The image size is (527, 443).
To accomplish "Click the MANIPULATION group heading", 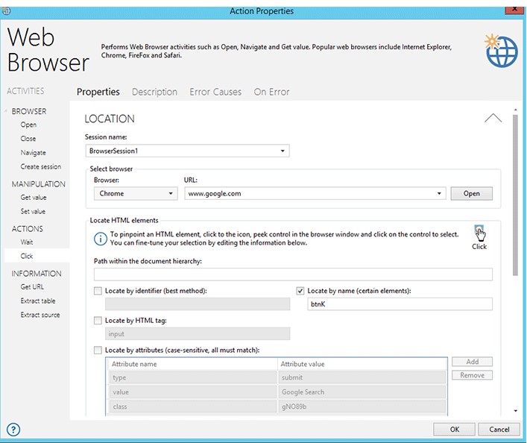I will (38, 184).
